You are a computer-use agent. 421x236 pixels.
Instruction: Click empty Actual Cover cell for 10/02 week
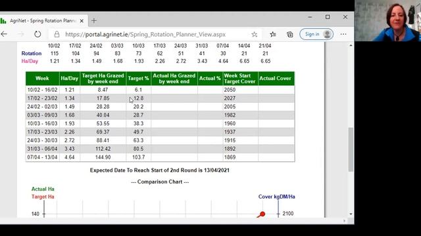point(276,90)
